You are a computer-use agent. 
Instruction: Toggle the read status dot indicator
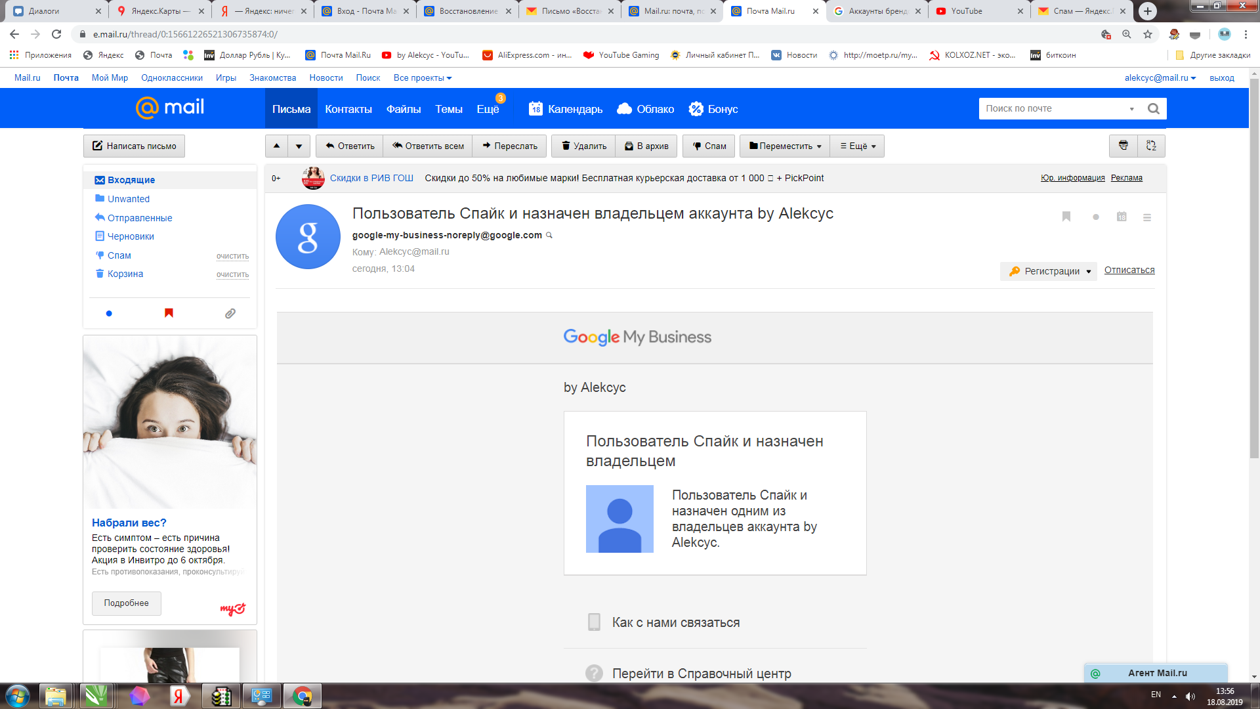(x=1095, y=217)
